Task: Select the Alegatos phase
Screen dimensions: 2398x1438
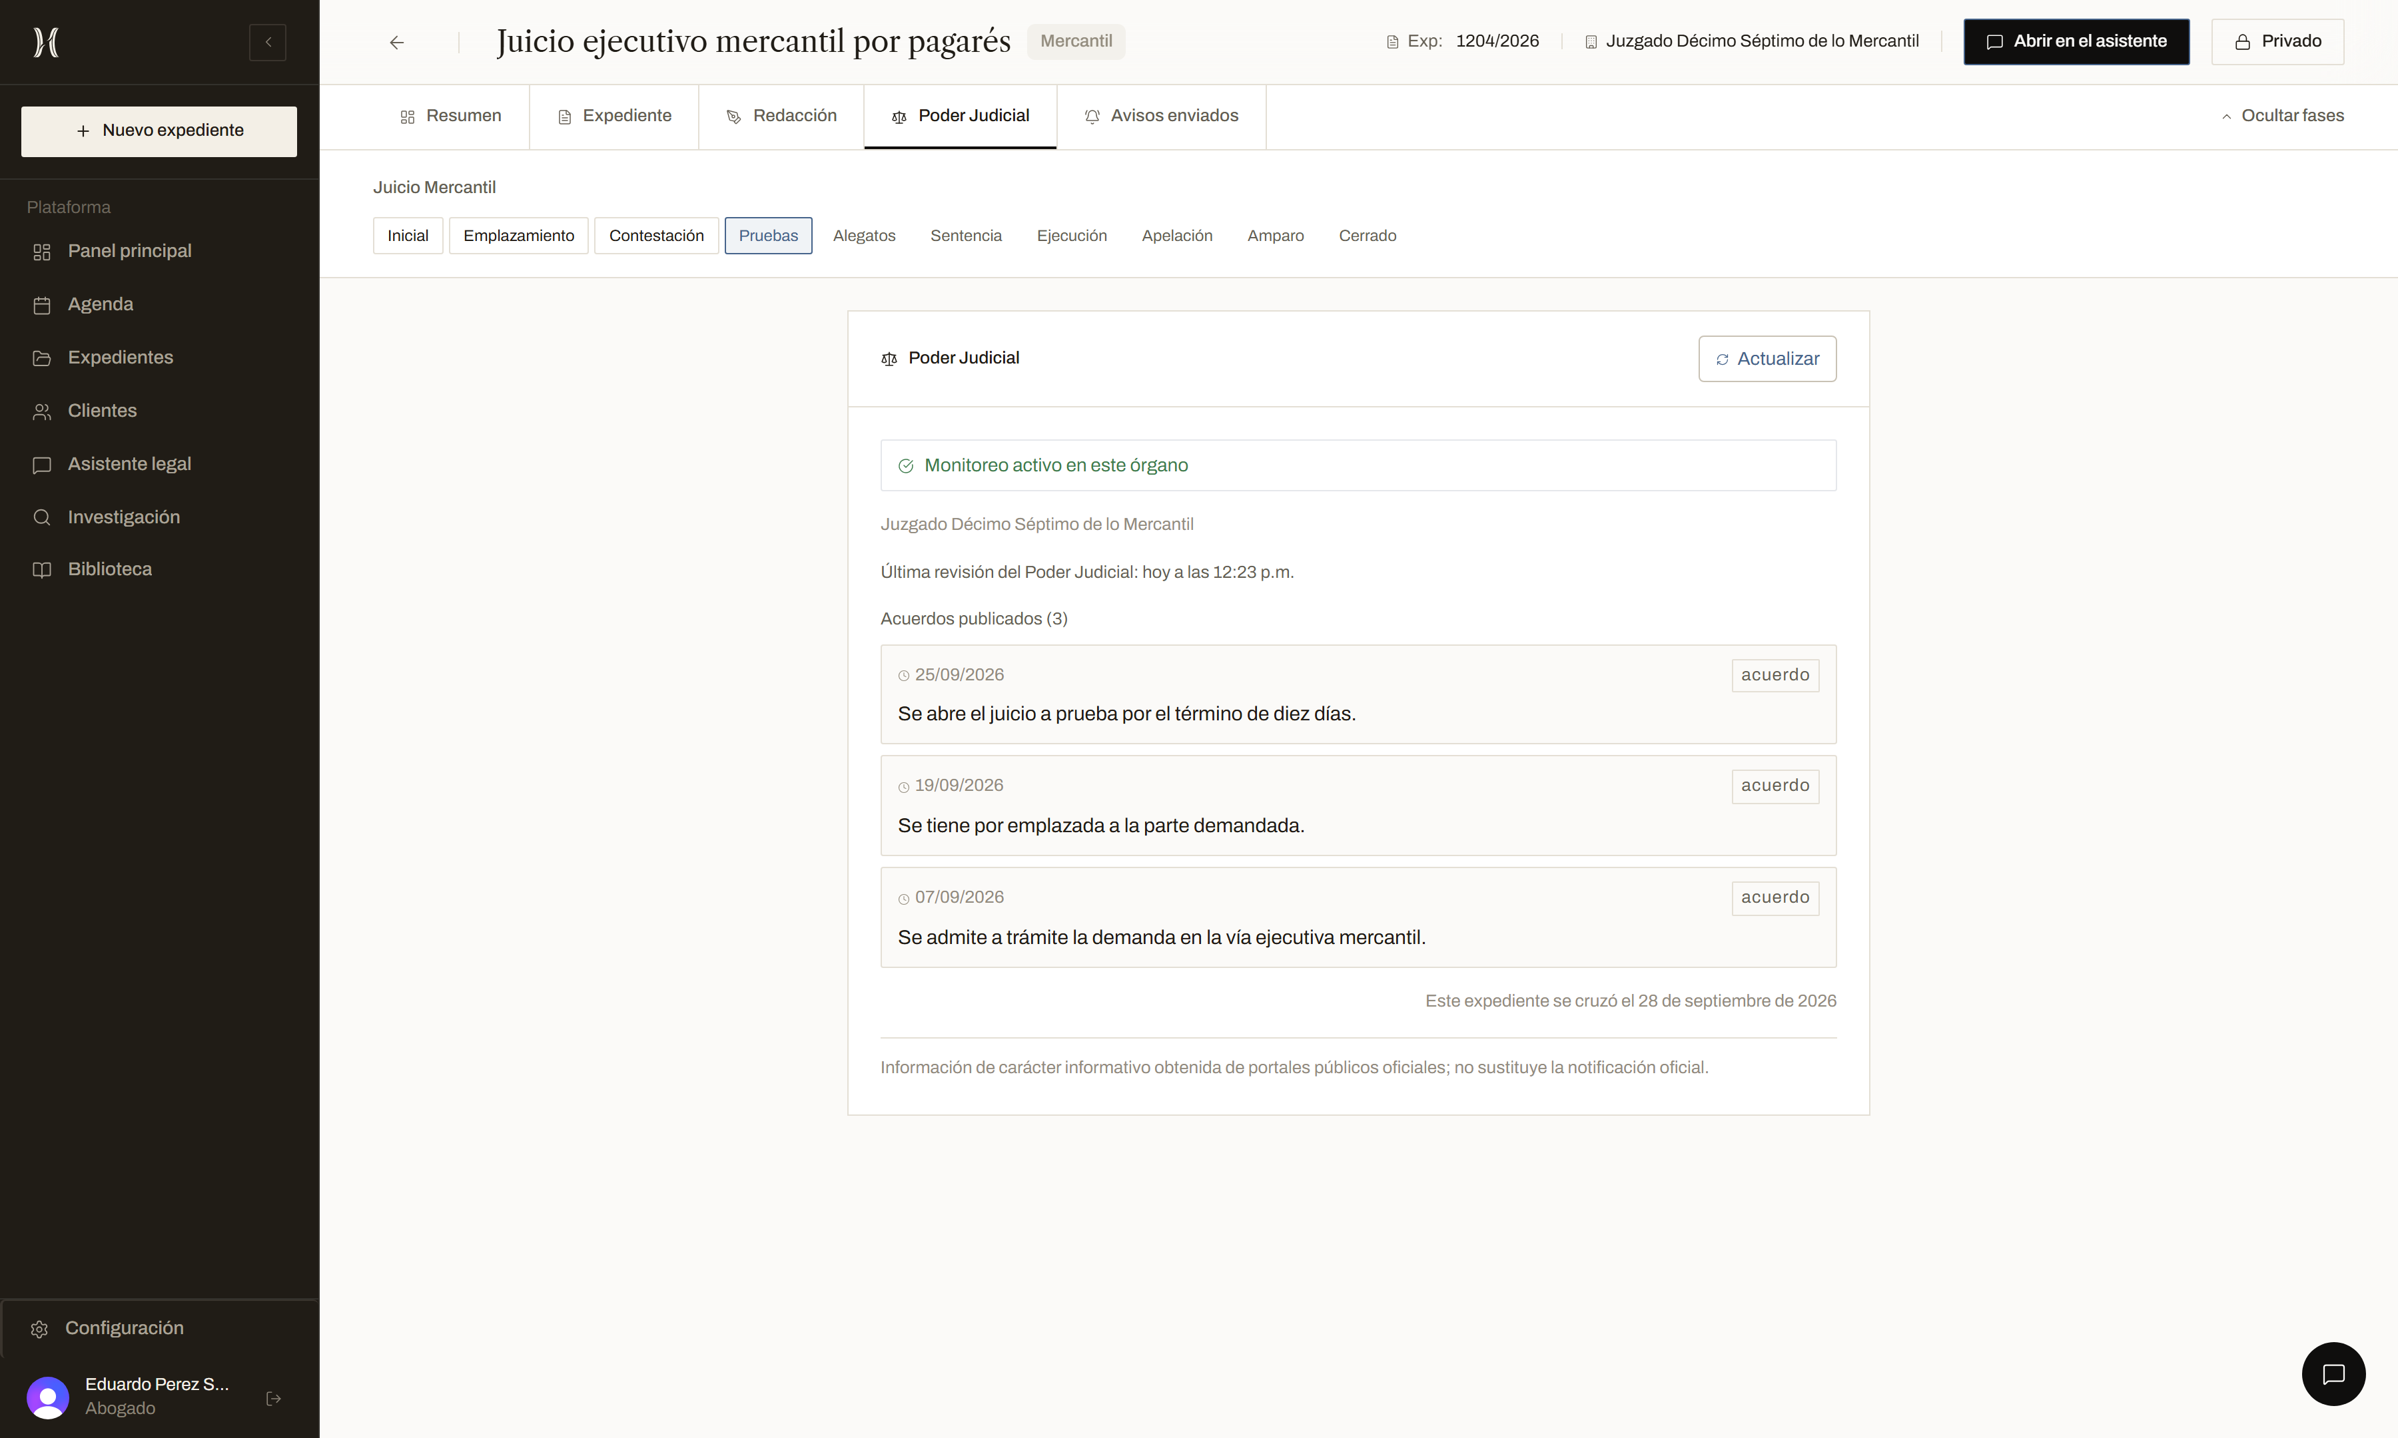Action: coord(865,236)
